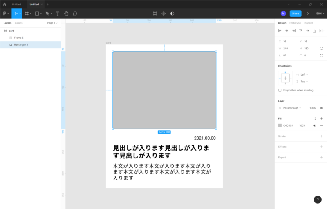The width and height of the screenshot is (327, 209).
Task: Click the C4C4C4 fill color swatch
Action: 280,125
